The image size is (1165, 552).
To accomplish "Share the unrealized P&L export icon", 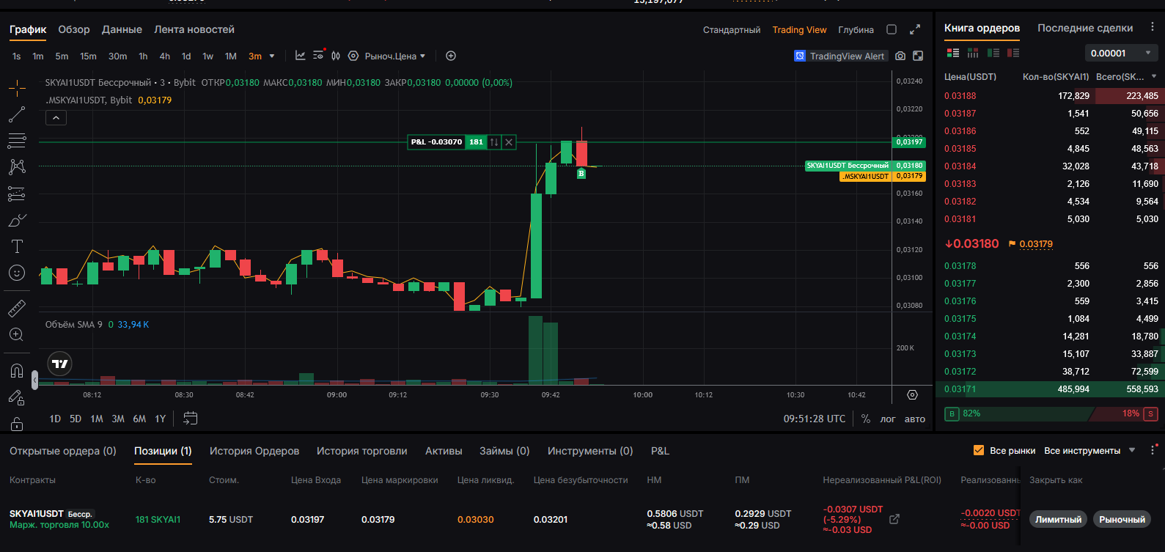I will (x=894, y=519).
